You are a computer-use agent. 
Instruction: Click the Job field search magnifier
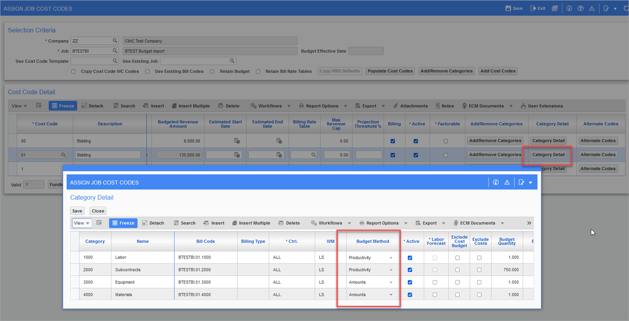tap(115, 51)
